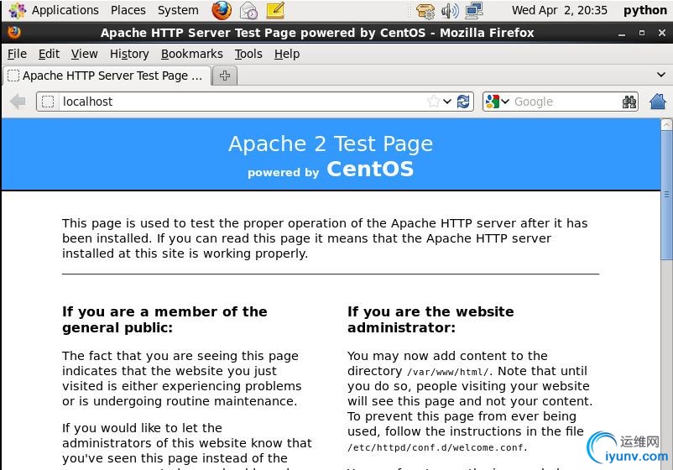Image resolution: width=673 pixels, height=470 pixels.
Task: Click the Firefox logo in title bar
Action: coord(14,32)
